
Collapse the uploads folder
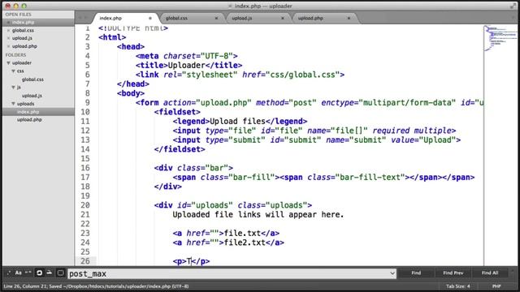pyautogui.click(x=13, y=104)
